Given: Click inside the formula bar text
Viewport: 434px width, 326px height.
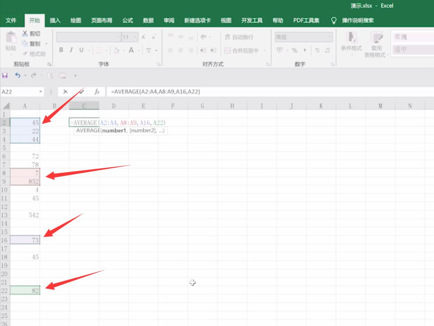Looking at the screenshot, I should 156,92.
